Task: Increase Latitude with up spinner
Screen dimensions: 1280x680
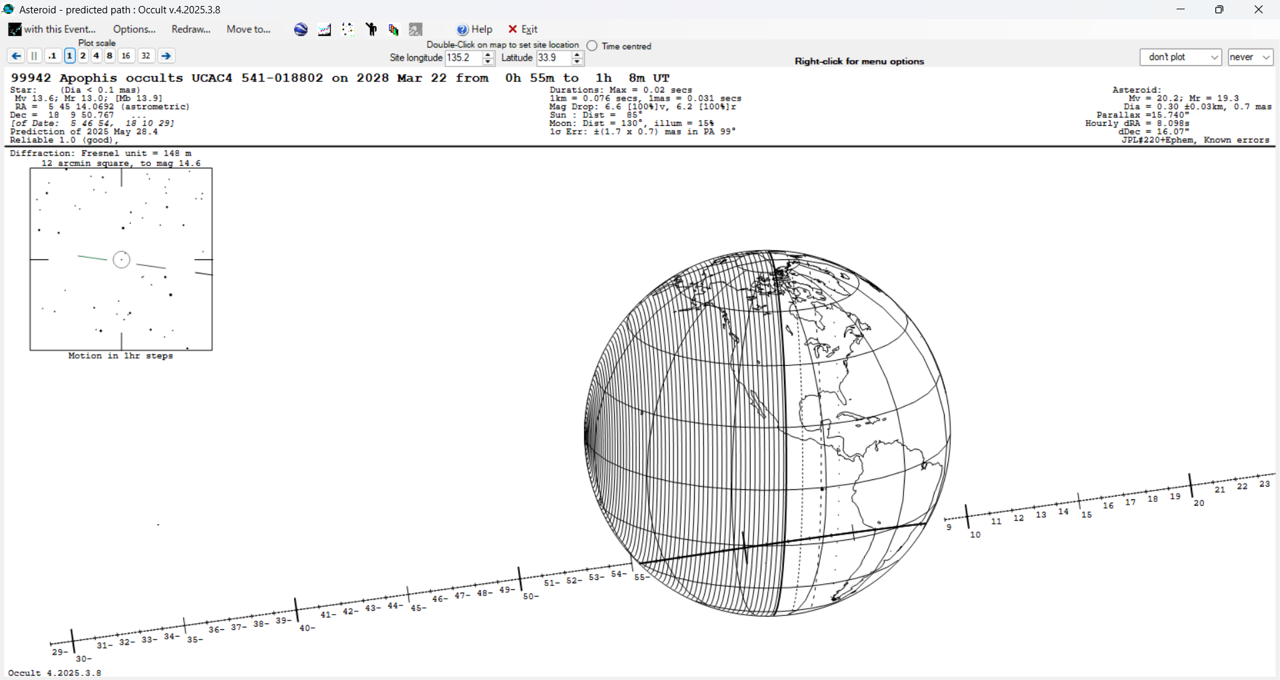Action: pos(578,55)
